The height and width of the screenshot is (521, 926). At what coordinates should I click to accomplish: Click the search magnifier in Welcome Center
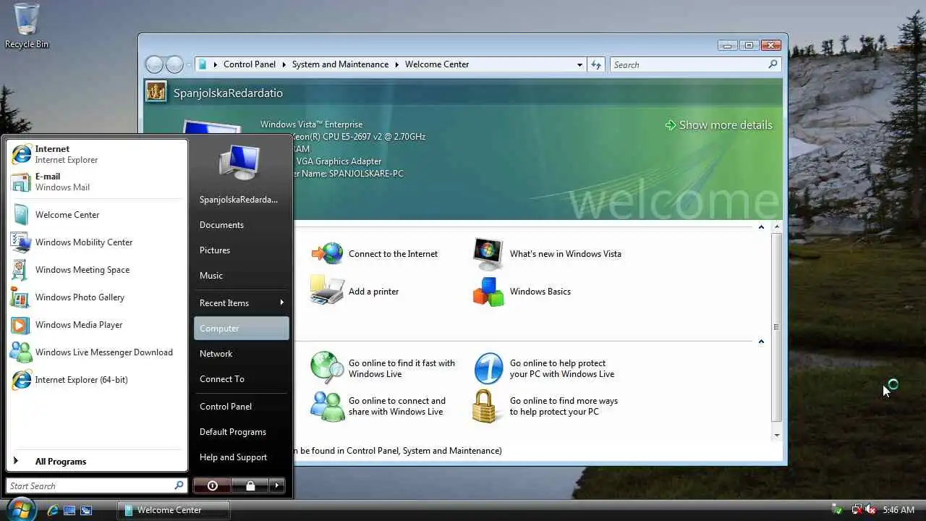point(773,64)
